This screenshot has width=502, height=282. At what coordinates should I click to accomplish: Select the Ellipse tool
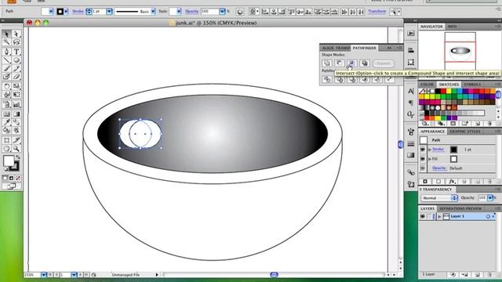(x=16, y=60)
